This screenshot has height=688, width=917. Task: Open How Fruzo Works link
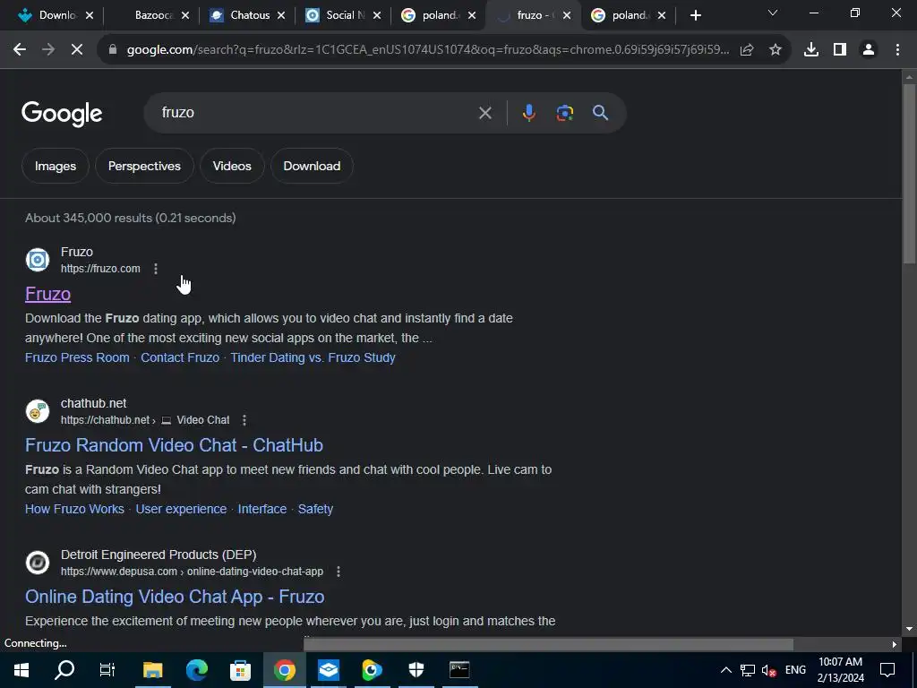tap(75, 509)
